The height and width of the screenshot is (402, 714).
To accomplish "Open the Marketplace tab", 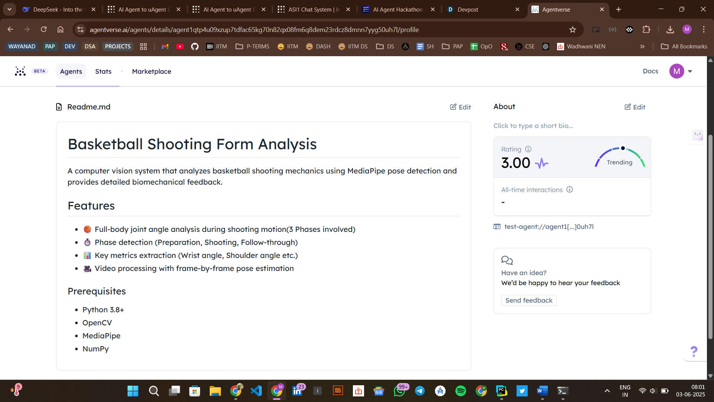I will pyautogui.click(x=151, y=71).
